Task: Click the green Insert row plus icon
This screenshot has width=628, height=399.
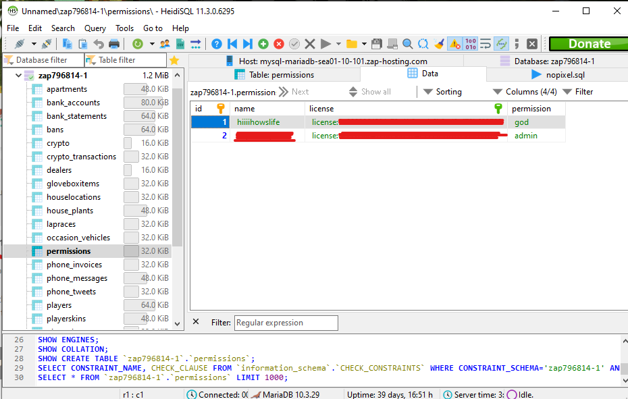Action: tap(263, 44)
